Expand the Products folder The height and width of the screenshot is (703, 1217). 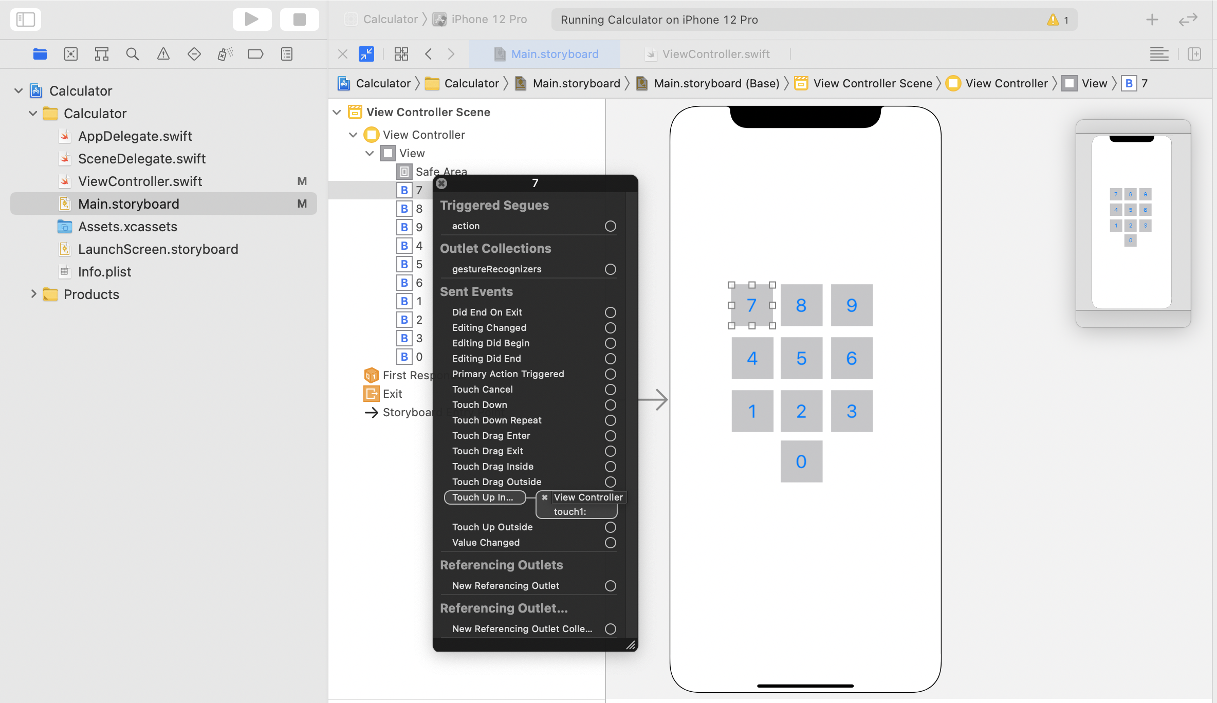pos(33,294)
